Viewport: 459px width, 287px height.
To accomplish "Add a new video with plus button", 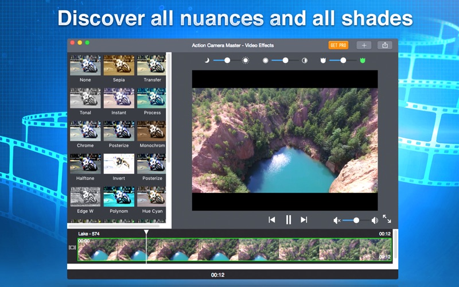I will 364,45.
